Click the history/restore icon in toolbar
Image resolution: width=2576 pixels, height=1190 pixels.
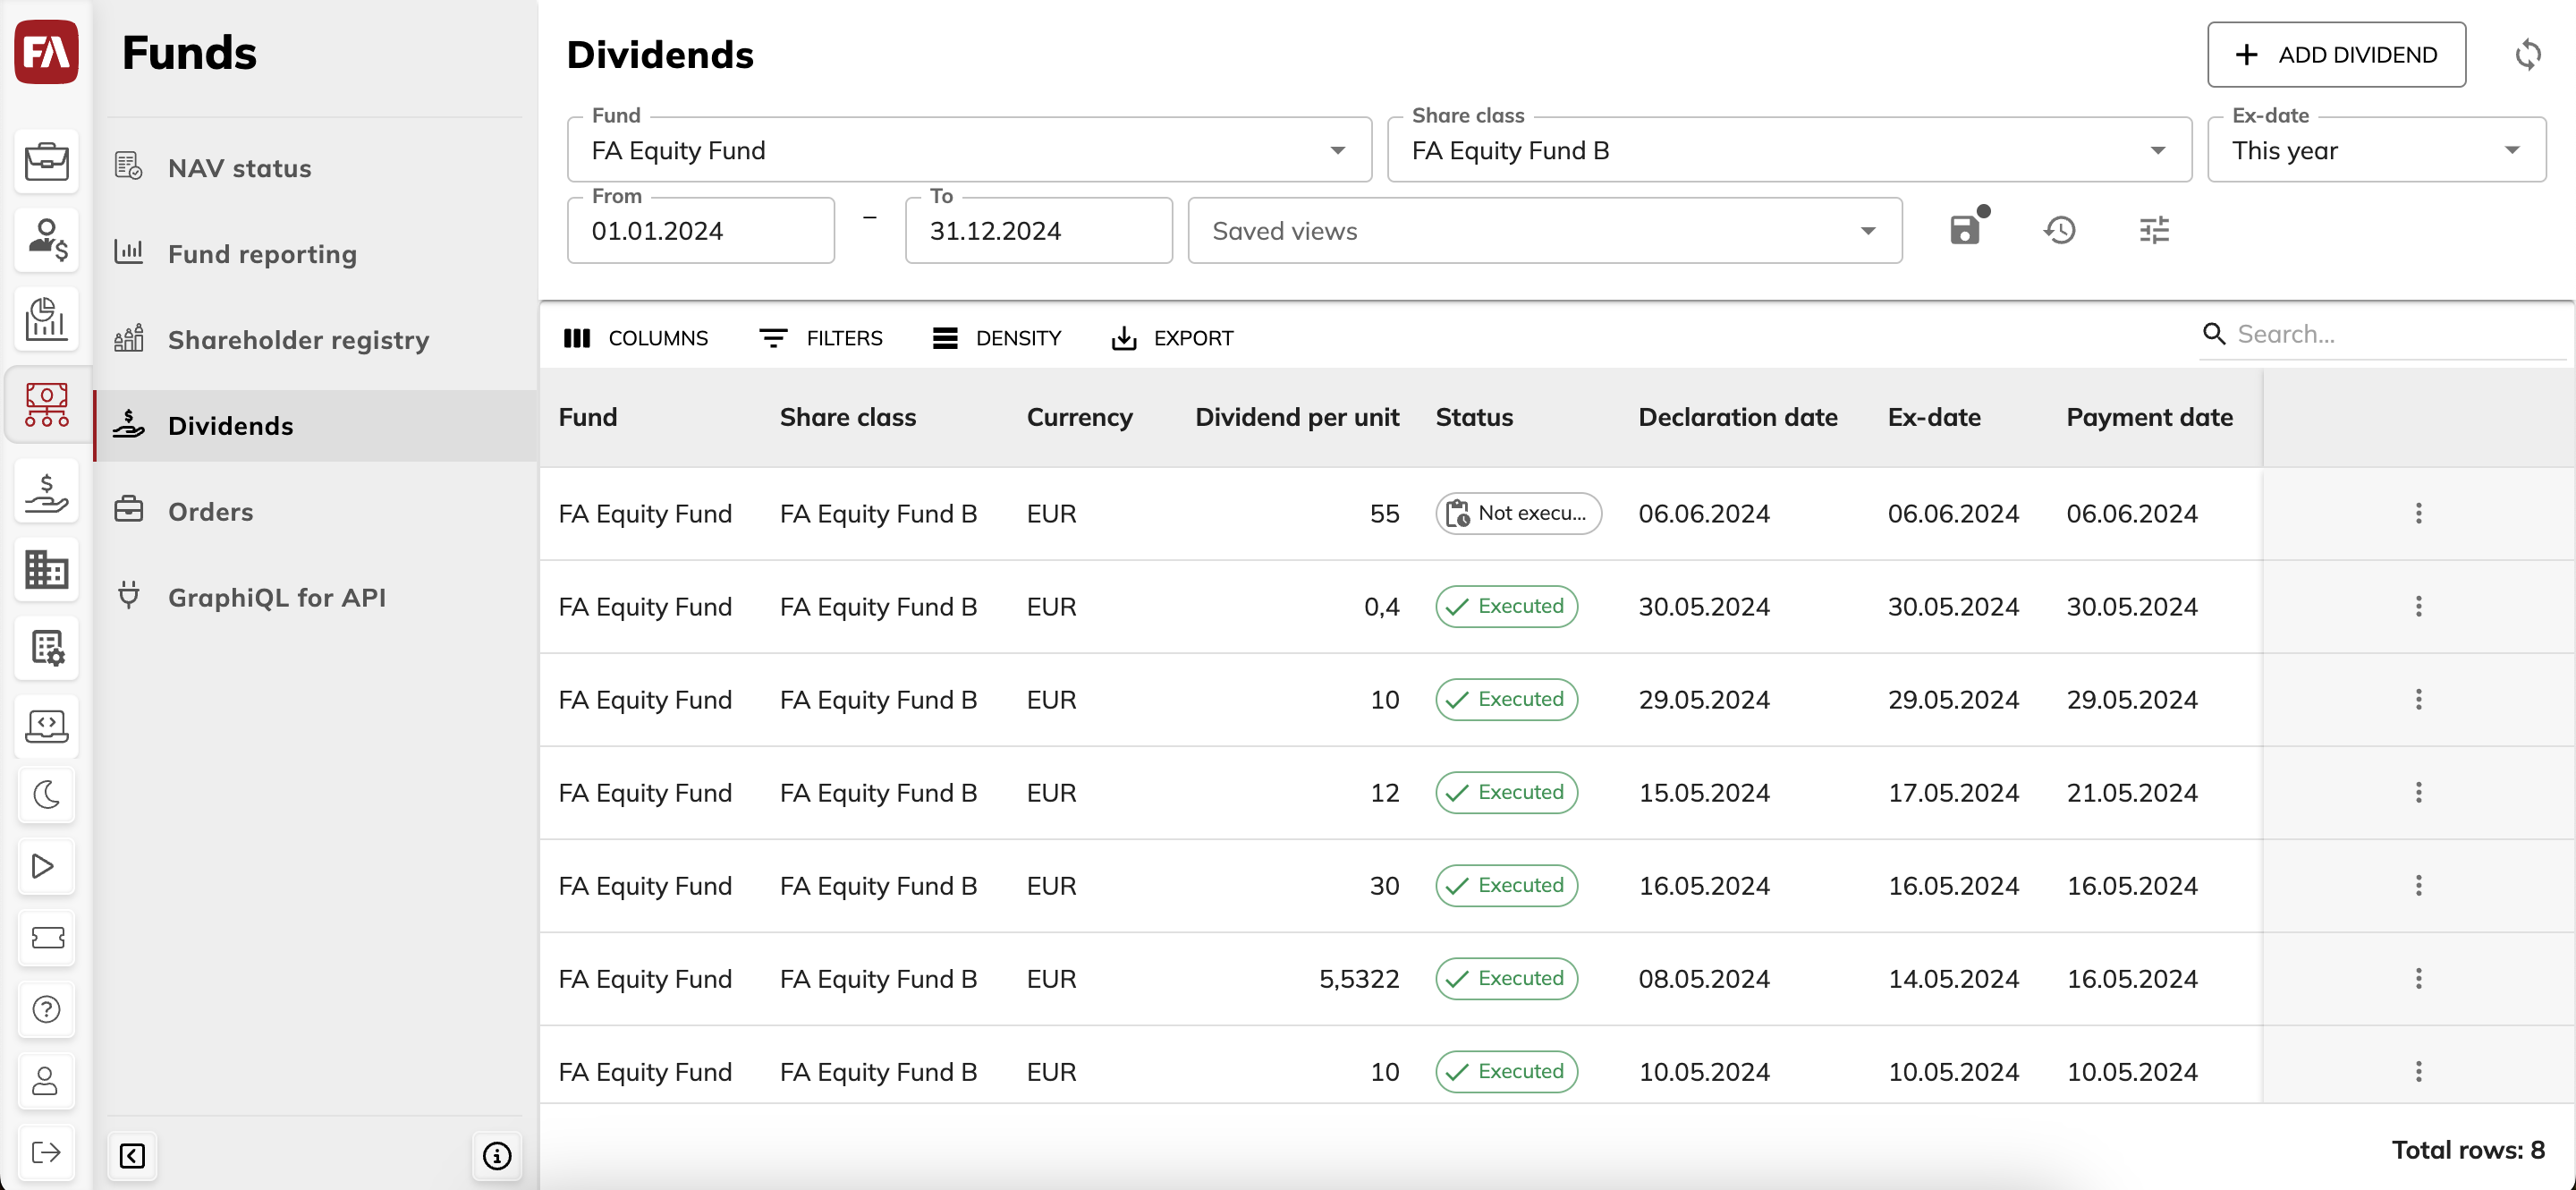click(2060, 230)
